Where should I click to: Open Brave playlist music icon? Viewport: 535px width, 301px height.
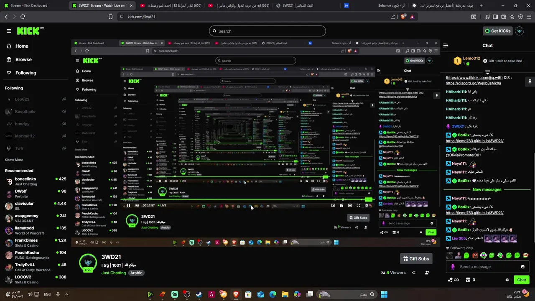point(487,17)
